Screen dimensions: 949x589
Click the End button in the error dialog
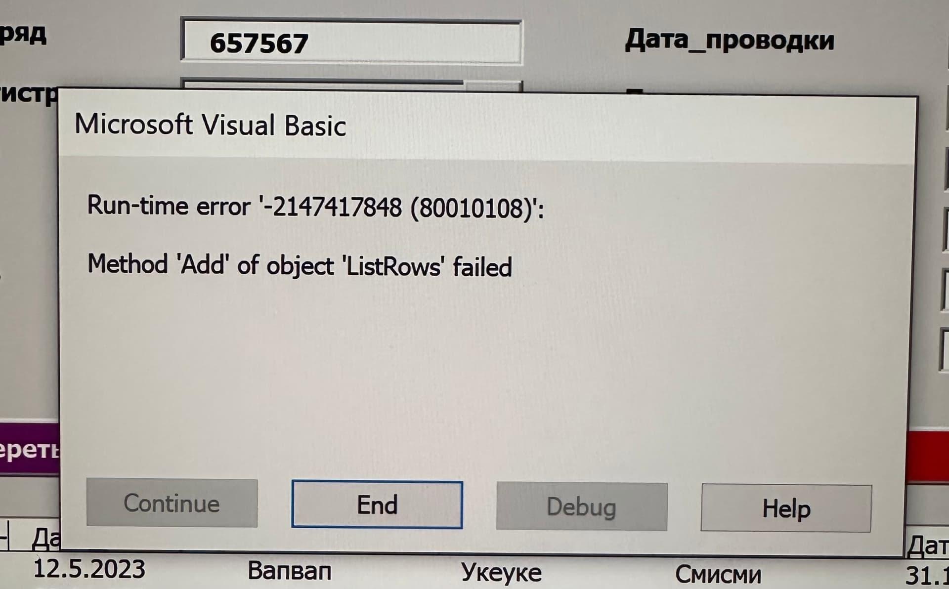point(377,505)
